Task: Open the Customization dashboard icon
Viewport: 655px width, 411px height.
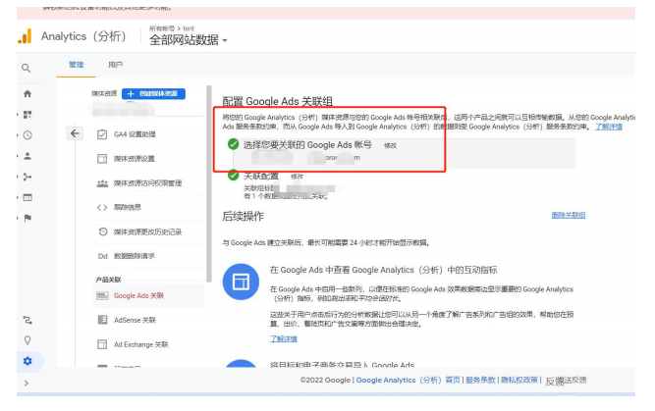Action: click(27, 115)
